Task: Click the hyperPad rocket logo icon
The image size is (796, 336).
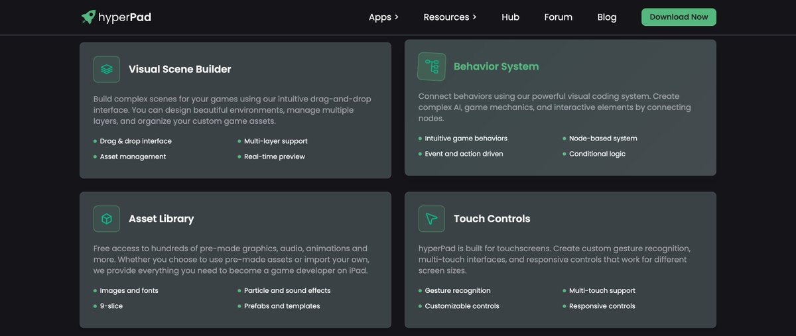Action: tap(88, 17)
